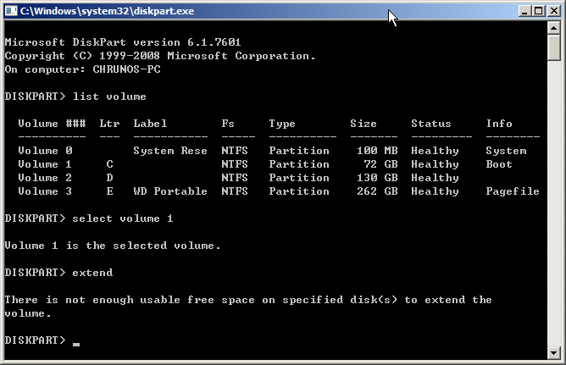566x365 pixels.
Task: Click the vertical scrollbar thumb
Action: tap(554, 47)
